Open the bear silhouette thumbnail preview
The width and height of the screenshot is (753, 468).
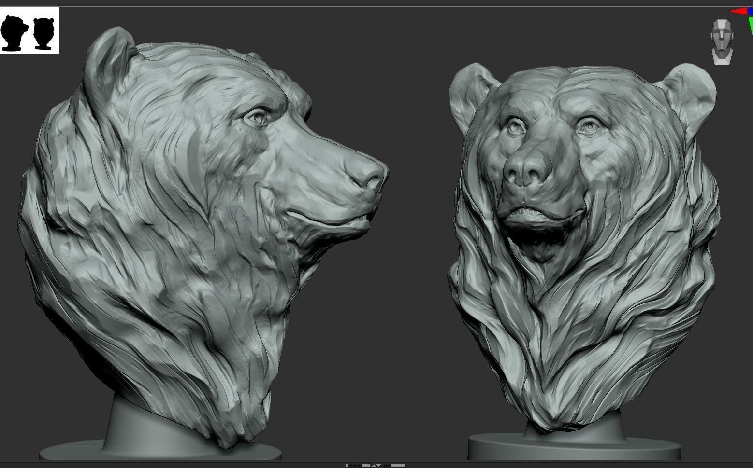click(x=29, y=30)
